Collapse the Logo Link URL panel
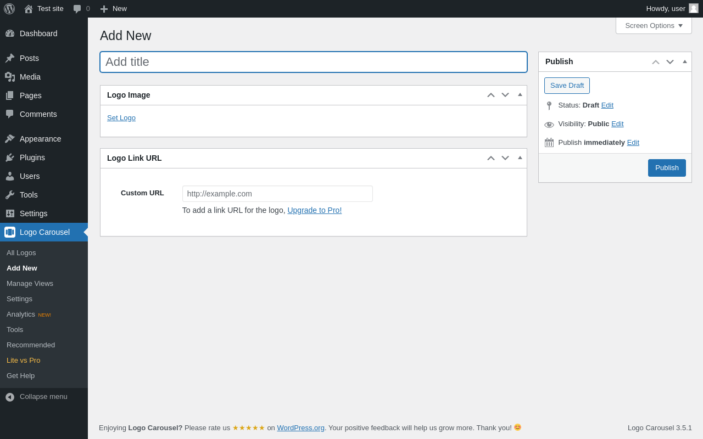 (520, 157)
